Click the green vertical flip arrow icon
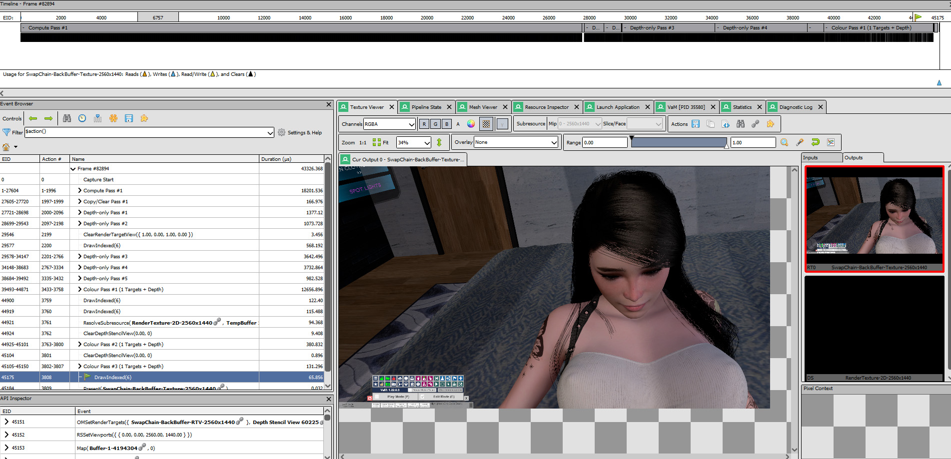Image resolution: width=951 pixels, height=459 pixels. tap(439, 143)
